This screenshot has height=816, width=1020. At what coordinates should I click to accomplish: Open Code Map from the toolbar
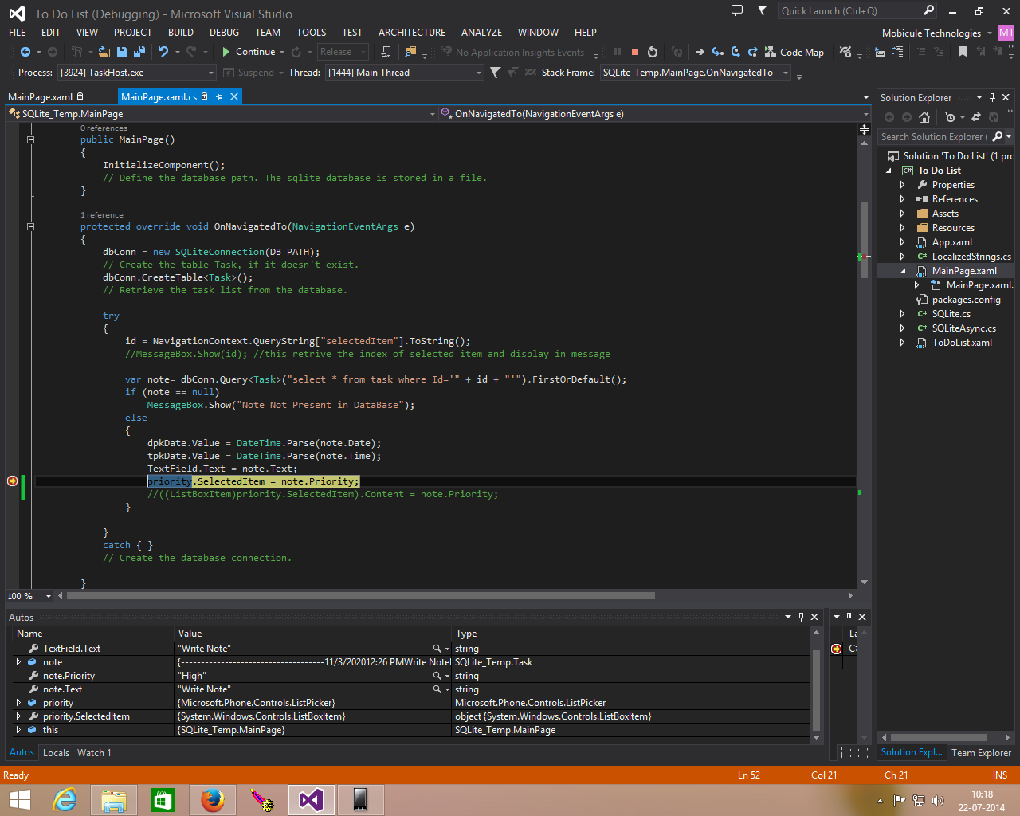tap(794, 52)
